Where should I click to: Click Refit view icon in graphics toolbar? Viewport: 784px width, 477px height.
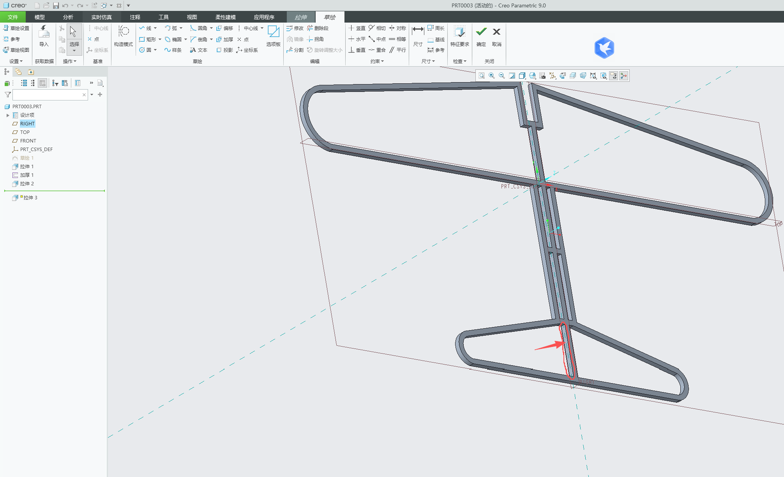pyautogui.click(x=482, y=76)
